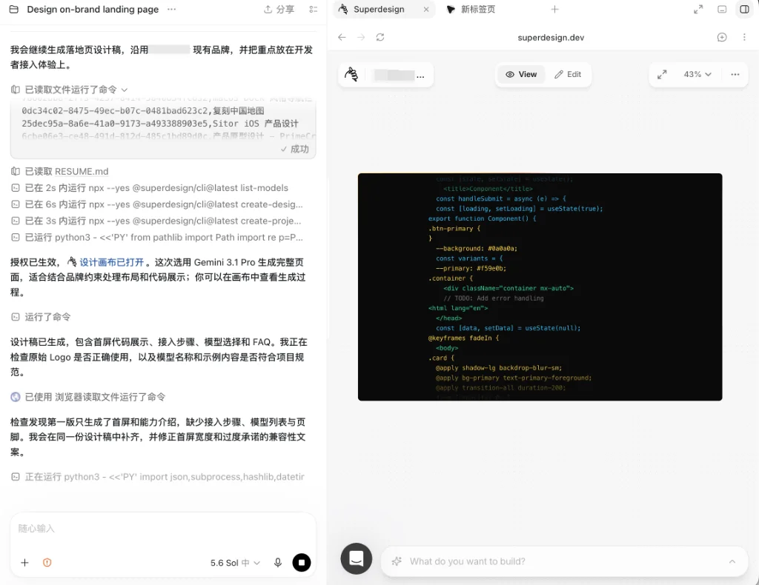Click the 随心输入 message input
Viewport: 759px width, 585px height.
pyautogui.click(x=162, y=529)
